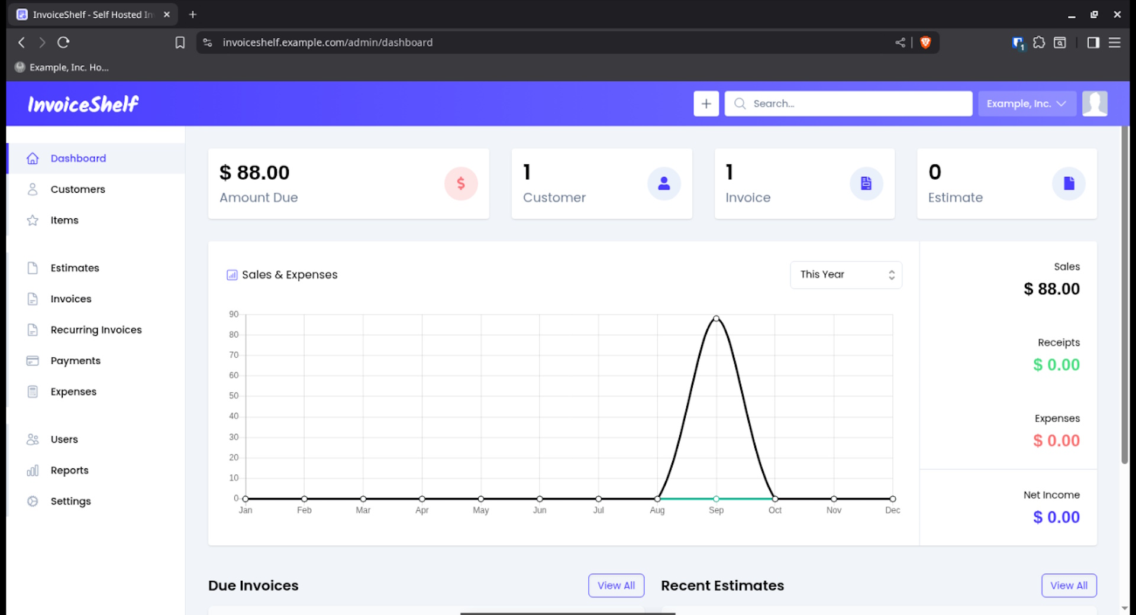
Task: Expand the Example, Inc. company switcher
Action: click(x=1026, y=103)
